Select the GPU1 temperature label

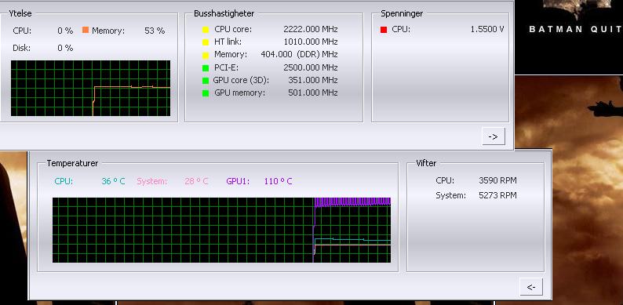click(x=238, y=181)
